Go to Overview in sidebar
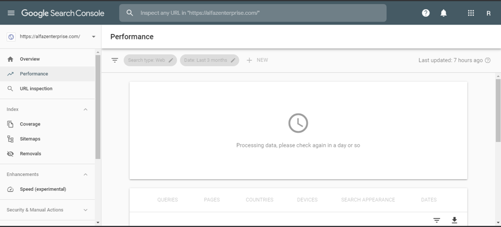This screenshot has height=227, width=501. 47,59
